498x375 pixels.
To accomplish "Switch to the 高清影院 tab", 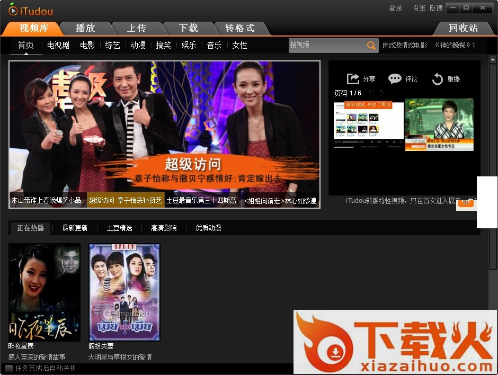I will pyautogui.click(x=164, y=228).
